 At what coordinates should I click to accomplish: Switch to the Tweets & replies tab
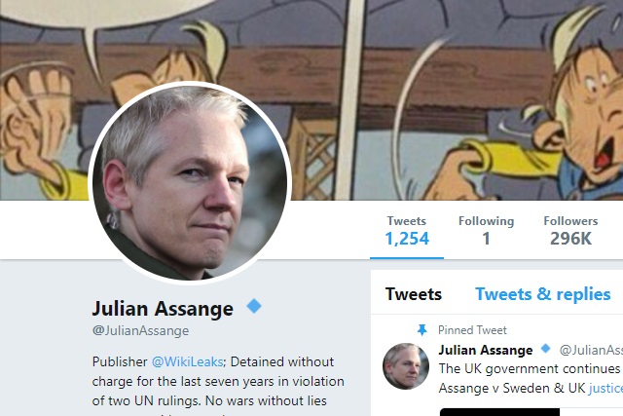(542, 294)
